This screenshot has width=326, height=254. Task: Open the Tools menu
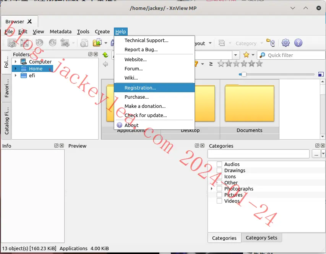point(83,31)
